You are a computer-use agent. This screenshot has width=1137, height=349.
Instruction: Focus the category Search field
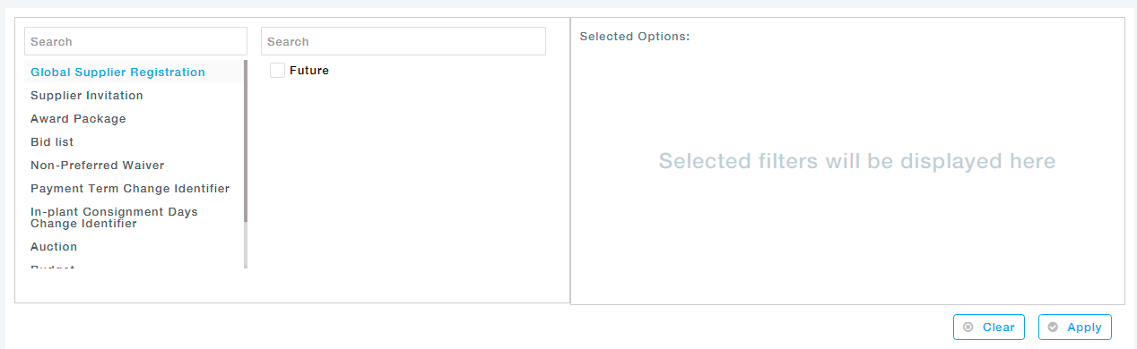pyautogui.click(x=135, y=41)
